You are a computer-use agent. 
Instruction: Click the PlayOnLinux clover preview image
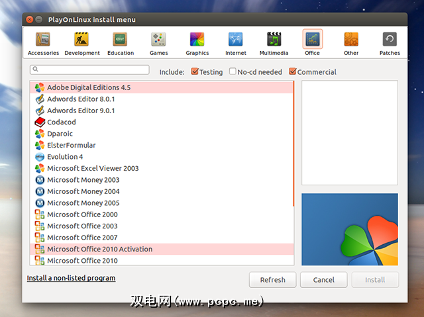tap(350, 229)
